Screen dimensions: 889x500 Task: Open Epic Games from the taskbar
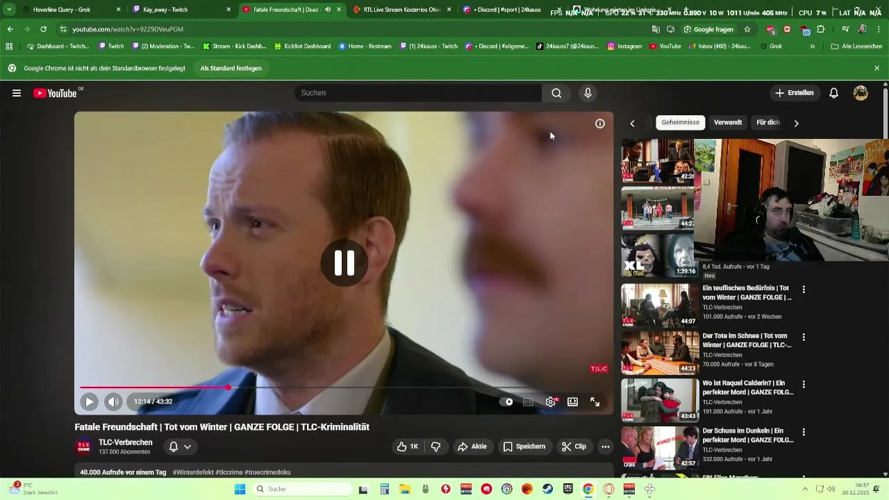pyautogui.click(x=567, y=489)
